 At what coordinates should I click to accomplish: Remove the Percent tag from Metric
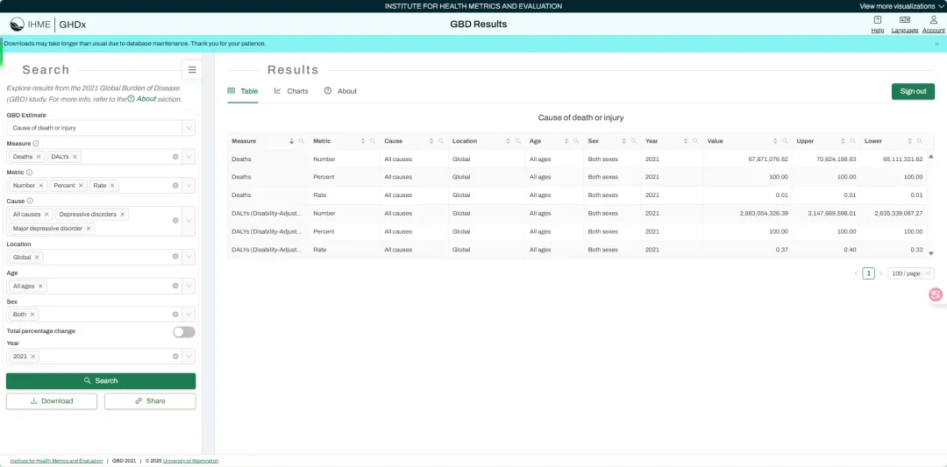81,186
